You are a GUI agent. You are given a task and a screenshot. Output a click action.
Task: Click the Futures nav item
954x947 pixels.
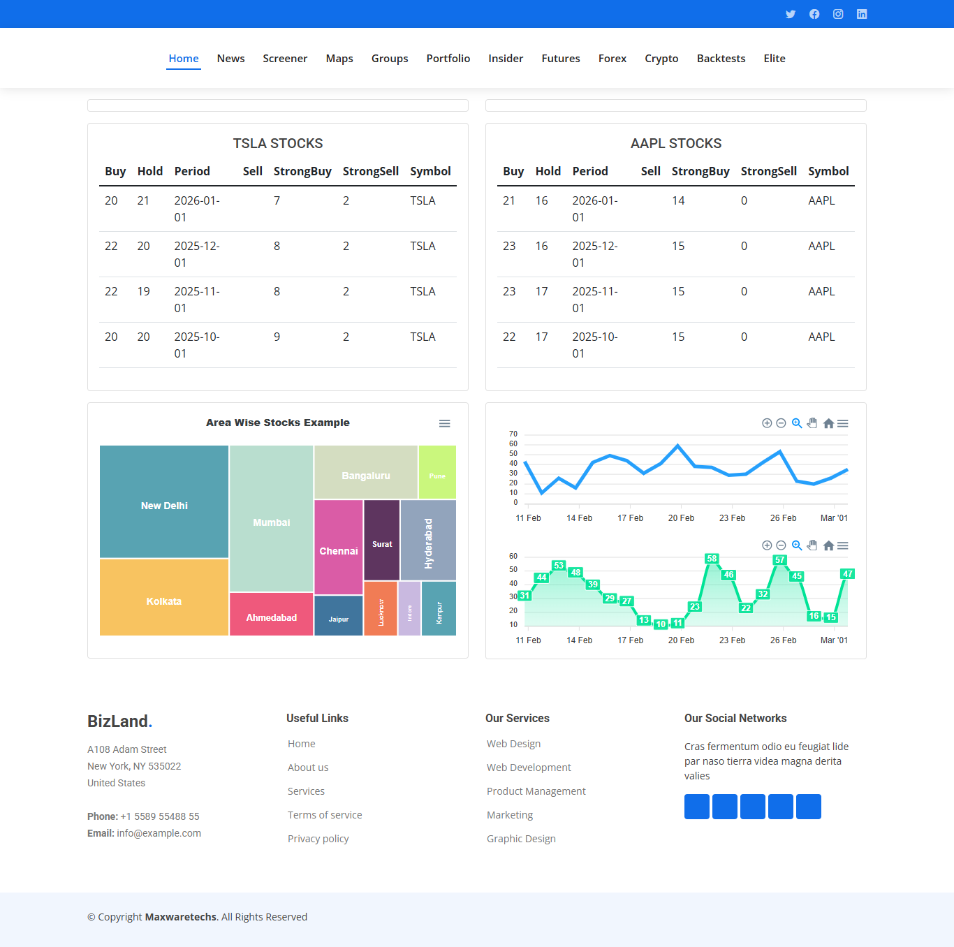pyautogui.click(x=561, y=59)
